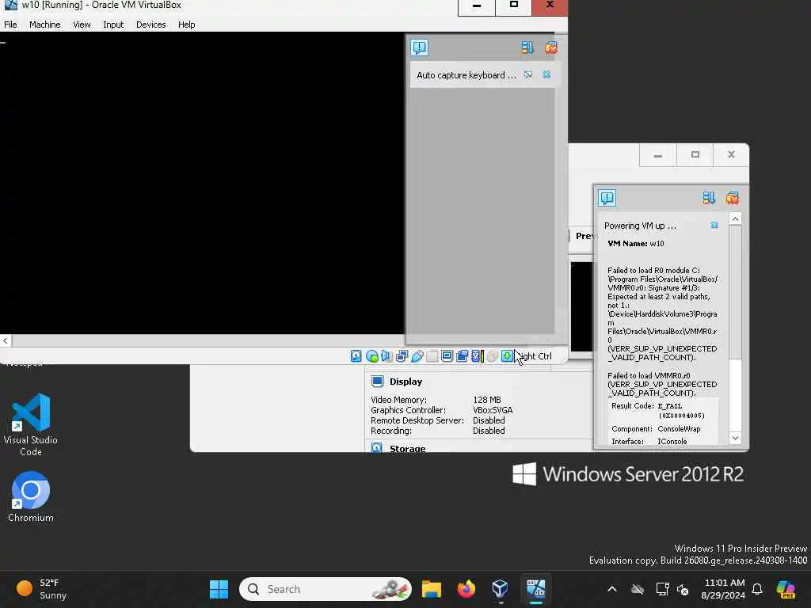Image resolution: width=811 pixels, height=608 pixels.
Task: Click the left arrow of the VM horizontal scrollbar
Action: pos(6,340)
